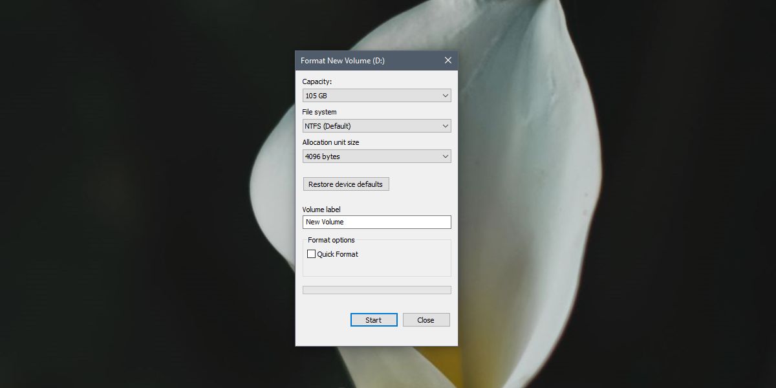
Task: Expand the Allocation unit size dropdown
Action: click(x=376, y=156)
